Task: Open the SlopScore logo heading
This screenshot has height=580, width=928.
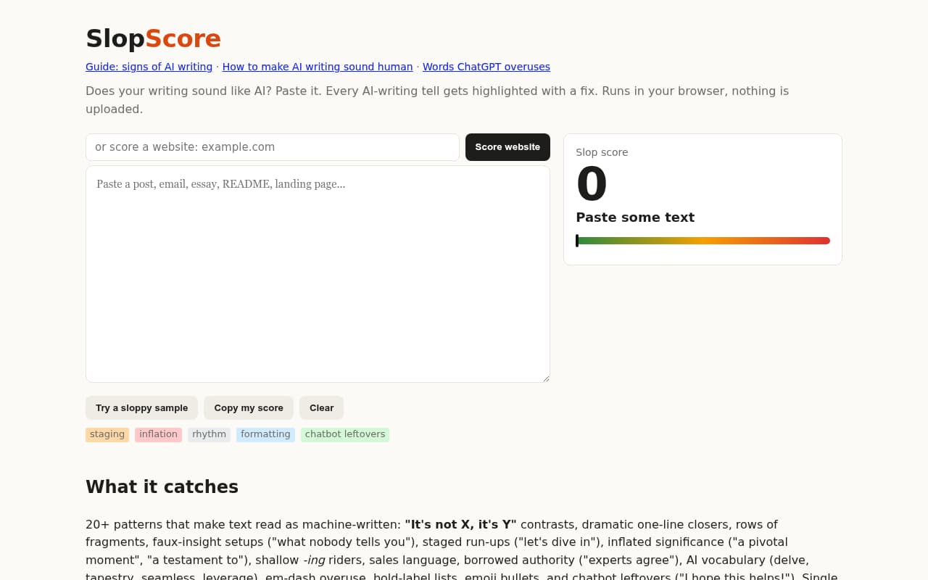Action: point(153,38)
